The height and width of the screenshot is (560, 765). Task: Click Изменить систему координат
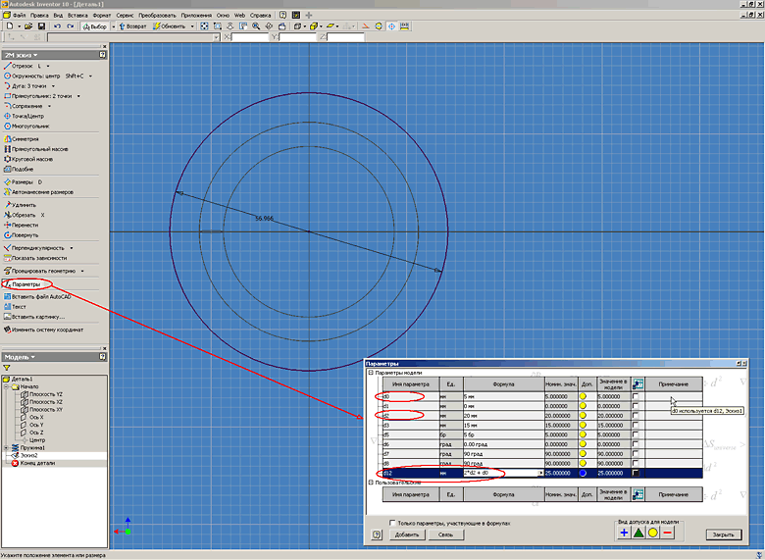43,330
